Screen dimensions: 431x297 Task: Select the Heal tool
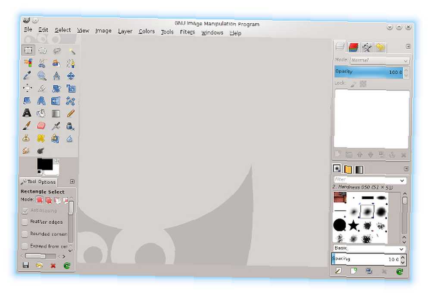tap(41, 138)
